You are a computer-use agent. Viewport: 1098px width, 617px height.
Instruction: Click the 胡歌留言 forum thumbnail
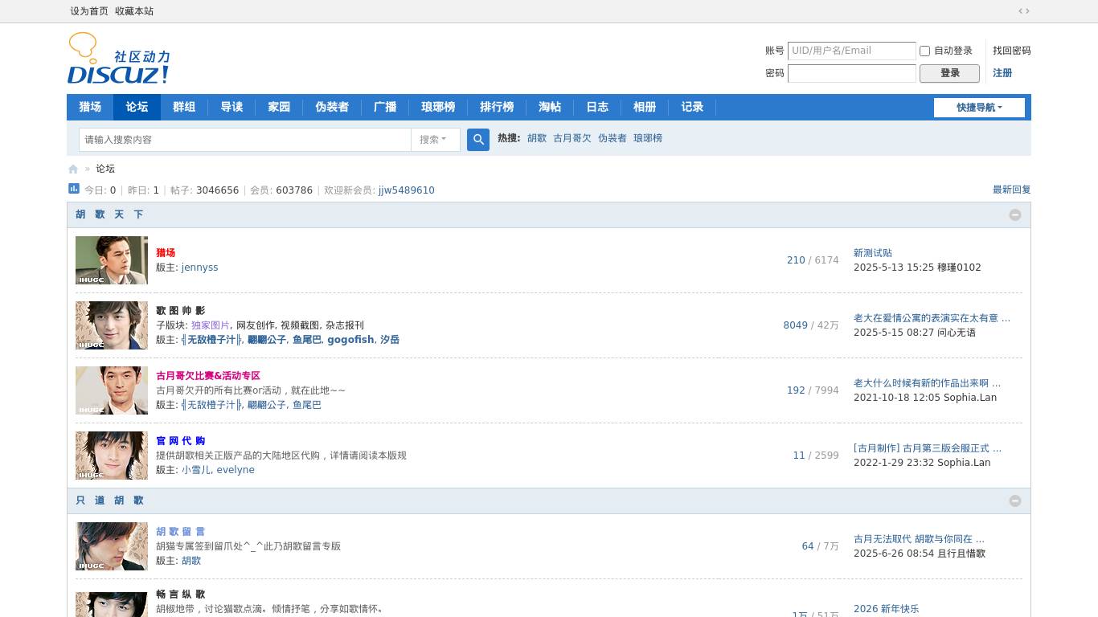click(x=112, y=546)
